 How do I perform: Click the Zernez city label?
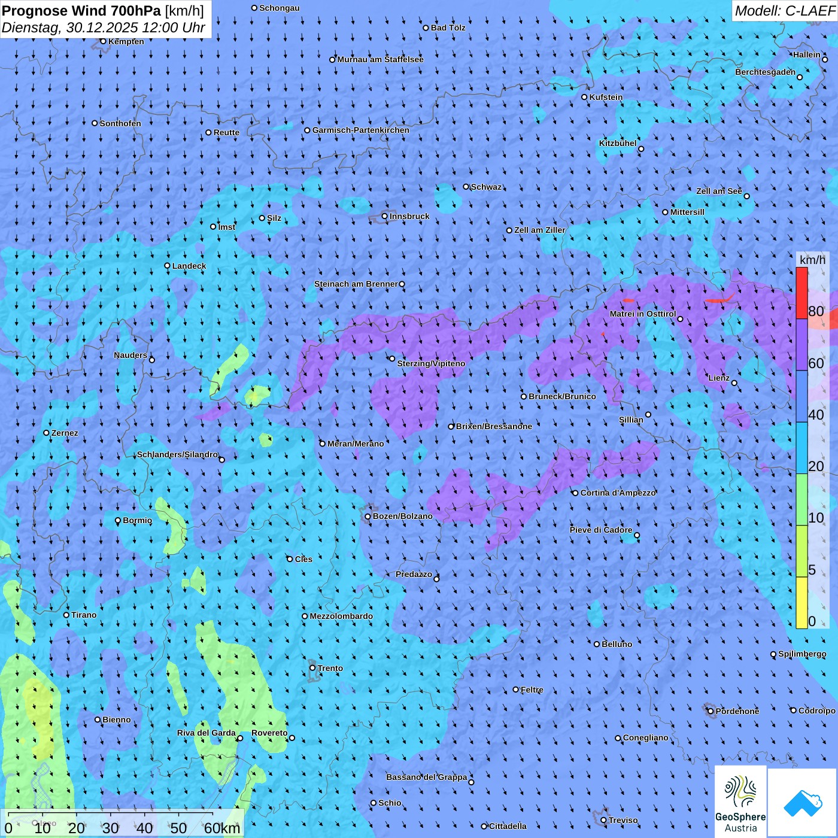(65, 433)
